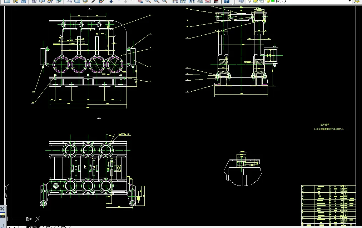
Task: Toggle layer freeze with the sun icon
Action: [x=256, y=1]
